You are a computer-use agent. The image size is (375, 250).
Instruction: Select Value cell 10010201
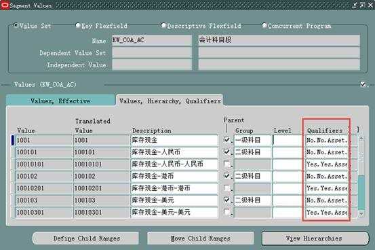click(43, 188)
